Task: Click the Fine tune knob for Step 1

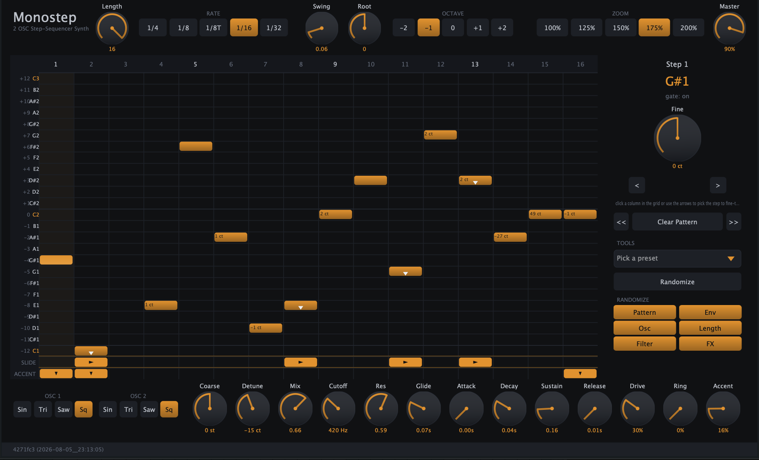Action: 677,138
